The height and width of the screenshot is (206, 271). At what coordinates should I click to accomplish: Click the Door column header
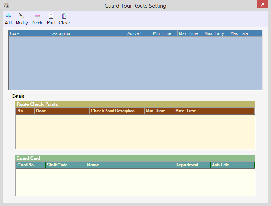[62, 111]
